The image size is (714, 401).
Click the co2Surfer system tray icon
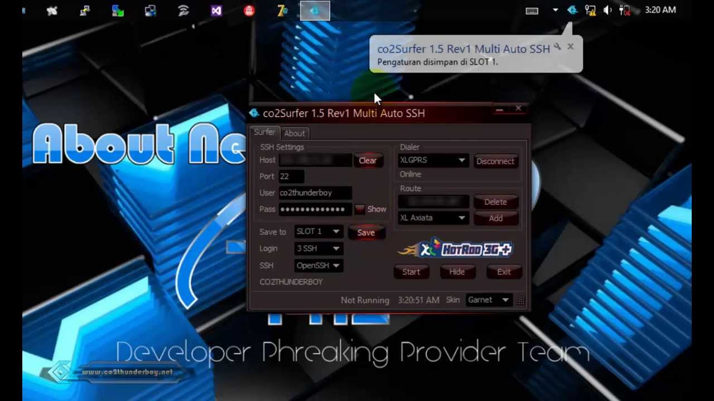tap(572, 10)
